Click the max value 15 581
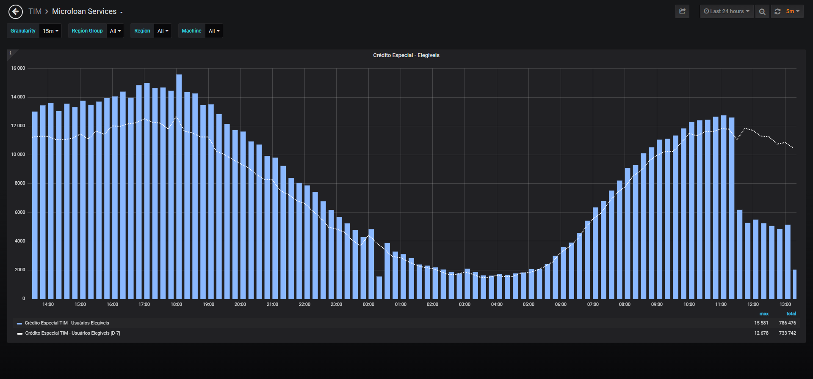Screen dimensions: 813x379 click(x=761, y=323)
